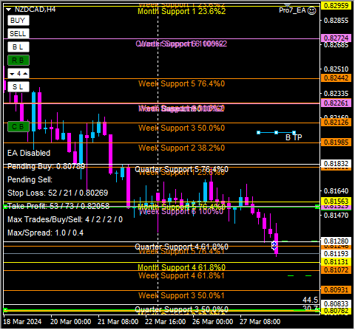
Task: Click the 26 Mar 00:00 time label
Action: click(213, 322)
